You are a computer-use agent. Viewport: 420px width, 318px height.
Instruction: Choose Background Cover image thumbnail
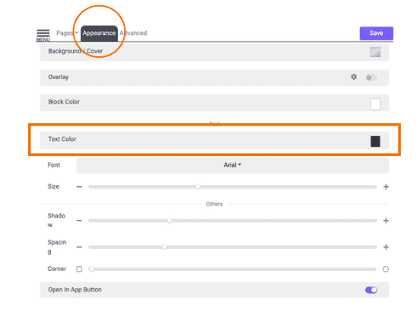tap(375, 52)
